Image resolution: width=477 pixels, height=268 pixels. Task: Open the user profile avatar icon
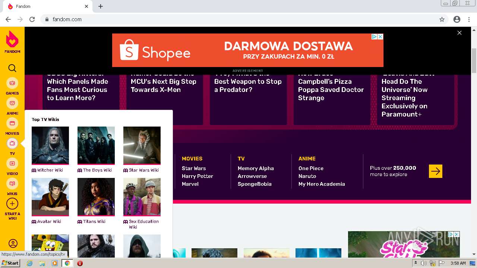pyautogui.click(x=13, y=244)
